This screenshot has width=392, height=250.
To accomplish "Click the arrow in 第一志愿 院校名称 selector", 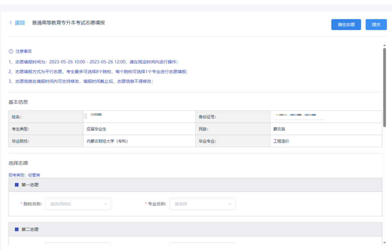I will coord(106,204).
